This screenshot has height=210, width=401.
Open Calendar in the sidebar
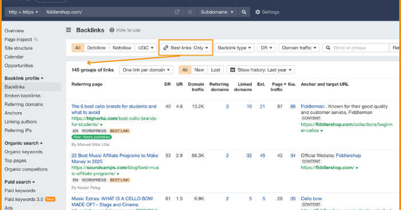[x=14, y=57]
